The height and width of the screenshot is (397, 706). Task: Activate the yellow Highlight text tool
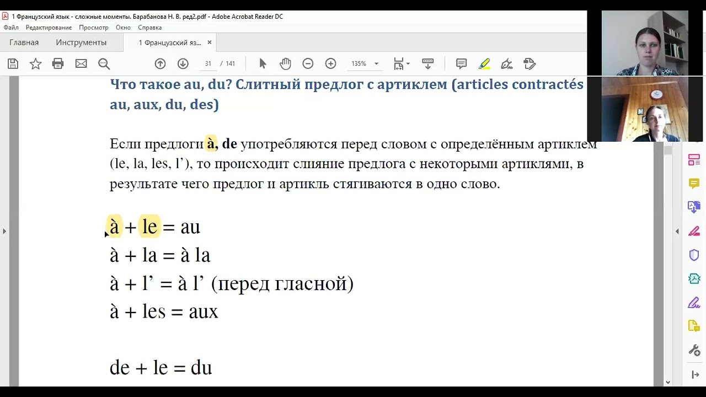coord(484,64)
